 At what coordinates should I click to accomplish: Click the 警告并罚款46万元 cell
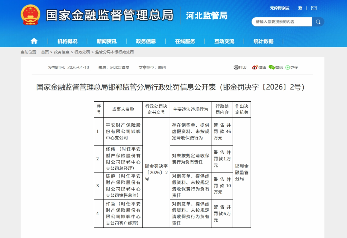(x=222, y=132)
